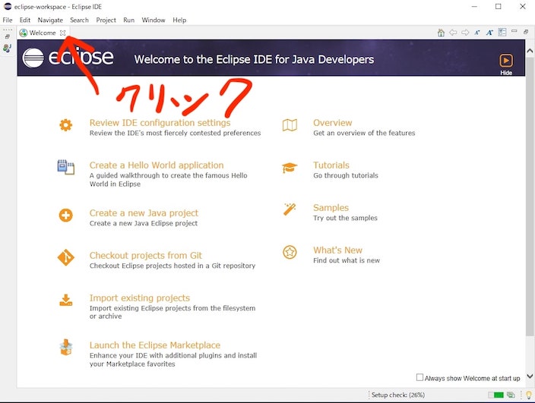Click the restore shared area icon in left trim
This screenshot has height=403, width=535.
[8, 36]
